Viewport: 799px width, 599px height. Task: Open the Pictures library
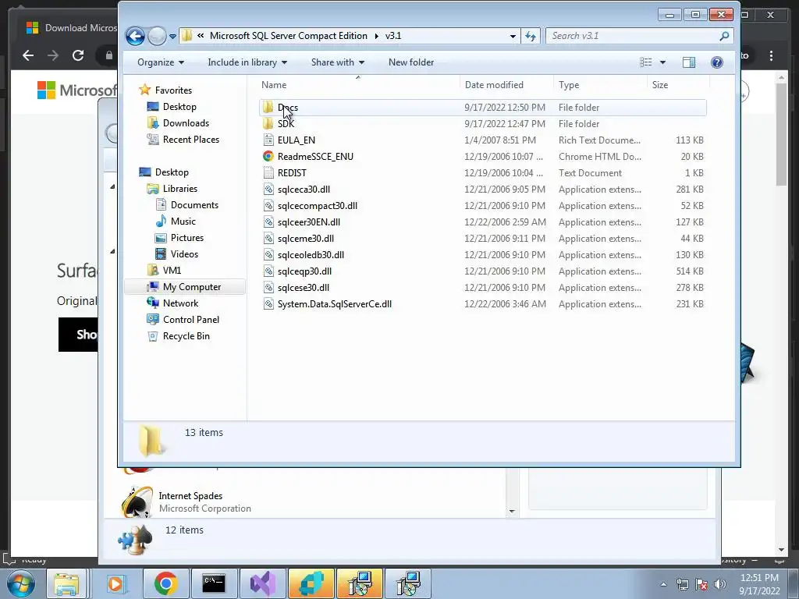187,237
